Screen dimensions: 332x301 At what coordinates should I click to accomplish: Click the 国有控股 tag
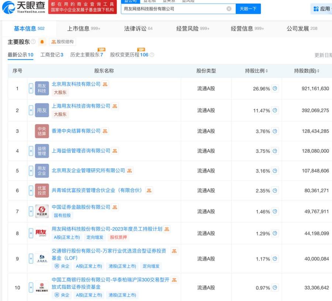click(x=62, y=215)
